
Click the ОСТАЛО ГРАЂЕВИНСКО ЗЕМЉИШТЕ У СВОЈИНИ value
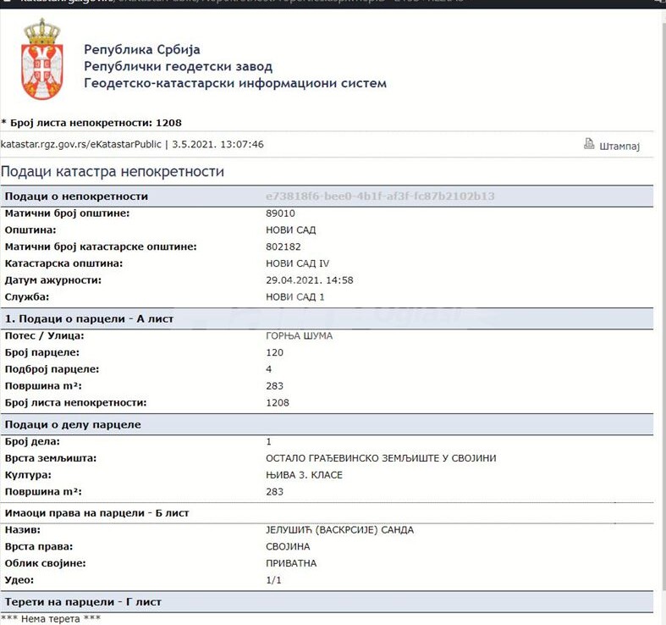pyautogui.click(x=381, y=458)
